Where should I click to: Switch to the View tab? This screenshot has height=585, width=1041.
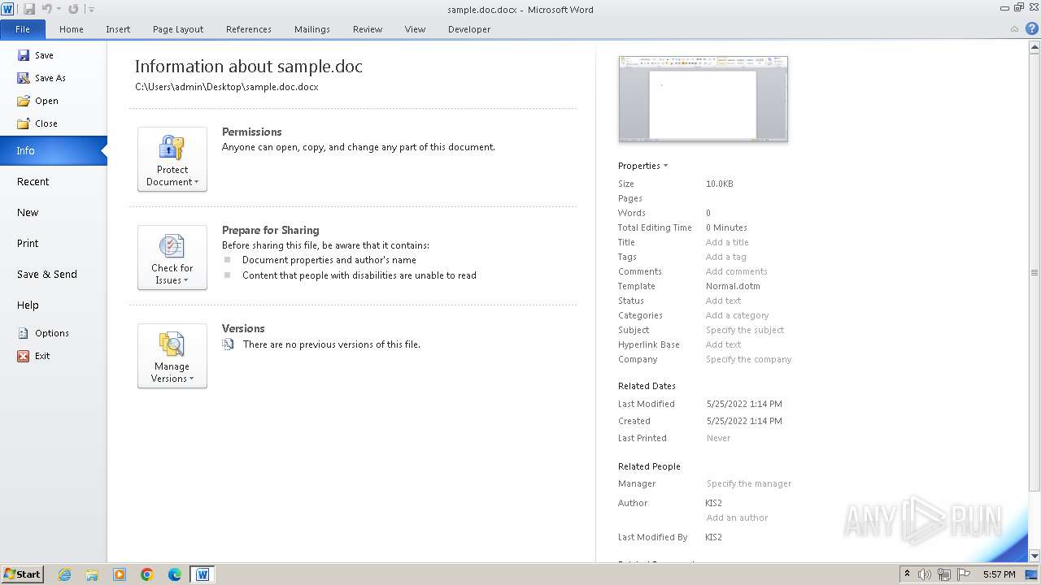pyautogui.click(x=416, y=29)
